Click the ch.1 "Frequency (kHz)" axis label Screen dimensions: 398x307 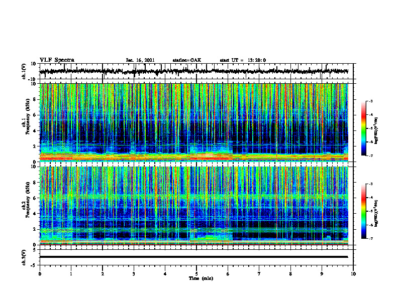(x=28, y=117)
